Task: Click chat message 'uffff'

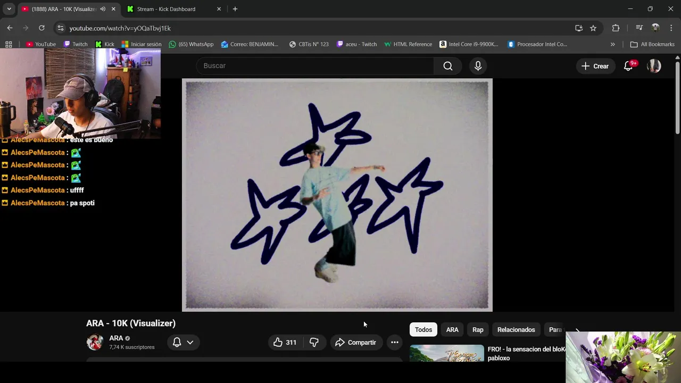Action: pyautogui.click(x=77, y=190)
